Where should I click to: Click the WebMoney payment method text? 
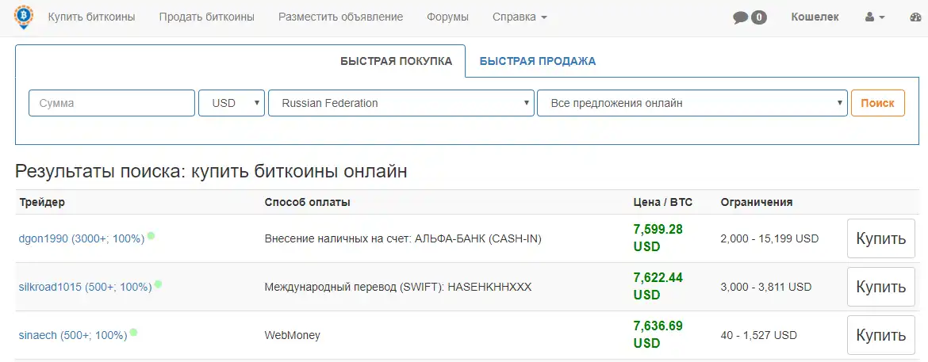coord(293,336)
